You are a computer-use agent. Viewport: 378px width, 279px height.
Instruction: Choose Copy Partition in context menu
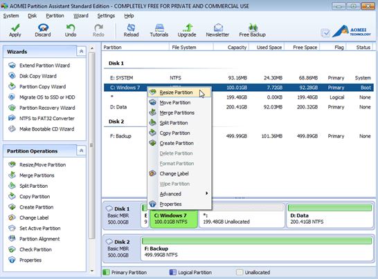pos(179,133)
